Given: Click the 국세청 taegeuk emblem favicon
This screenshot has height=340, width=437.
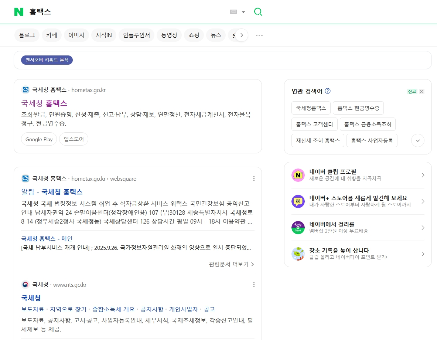Looking at the screenshot, I should tap(25, 285).
